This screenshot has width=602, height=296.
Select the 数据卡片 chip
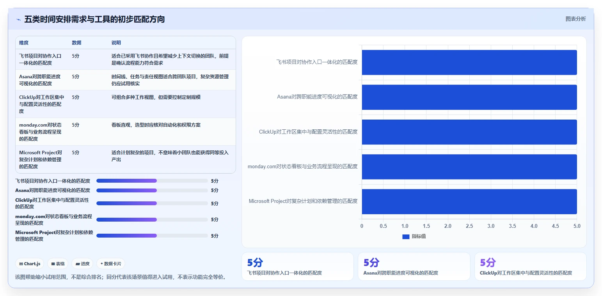point(111,264)
